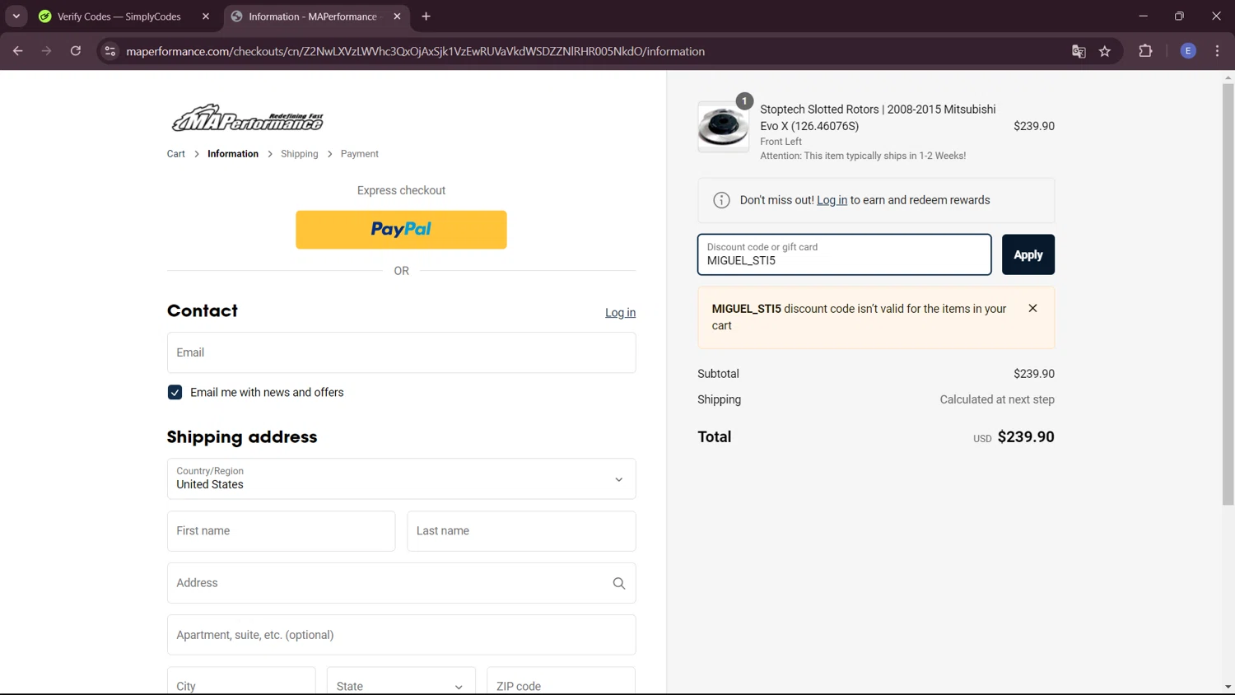
Task: Click the browser forward arrow
Action: pyautogui.click(x=46, y=51)
